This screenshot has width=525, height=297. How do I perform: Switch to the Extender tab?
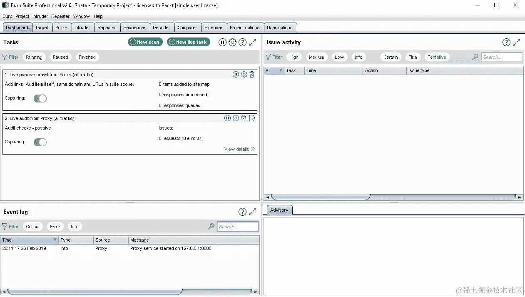(x=214, y=27)
